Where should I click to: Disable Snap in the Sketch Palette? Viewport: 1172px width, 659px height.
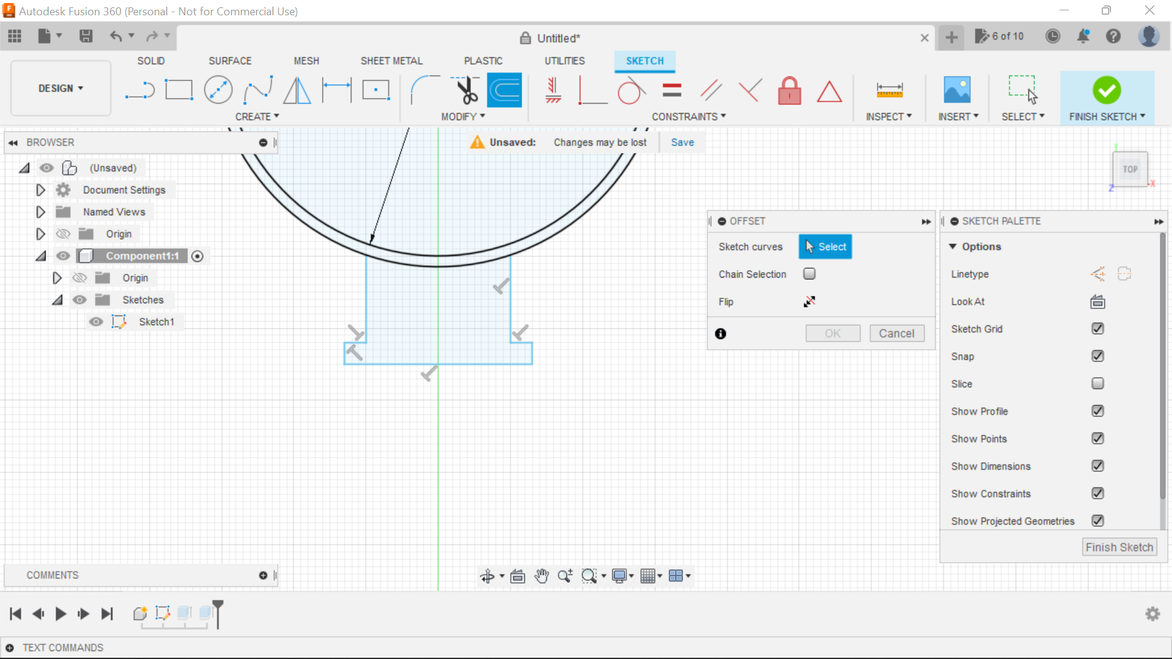point(1098,356)
